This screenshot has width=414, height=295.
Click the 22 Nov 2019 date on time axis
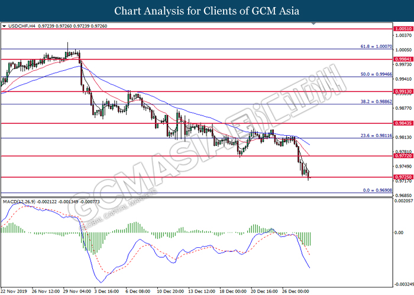(x=14, y=291)
